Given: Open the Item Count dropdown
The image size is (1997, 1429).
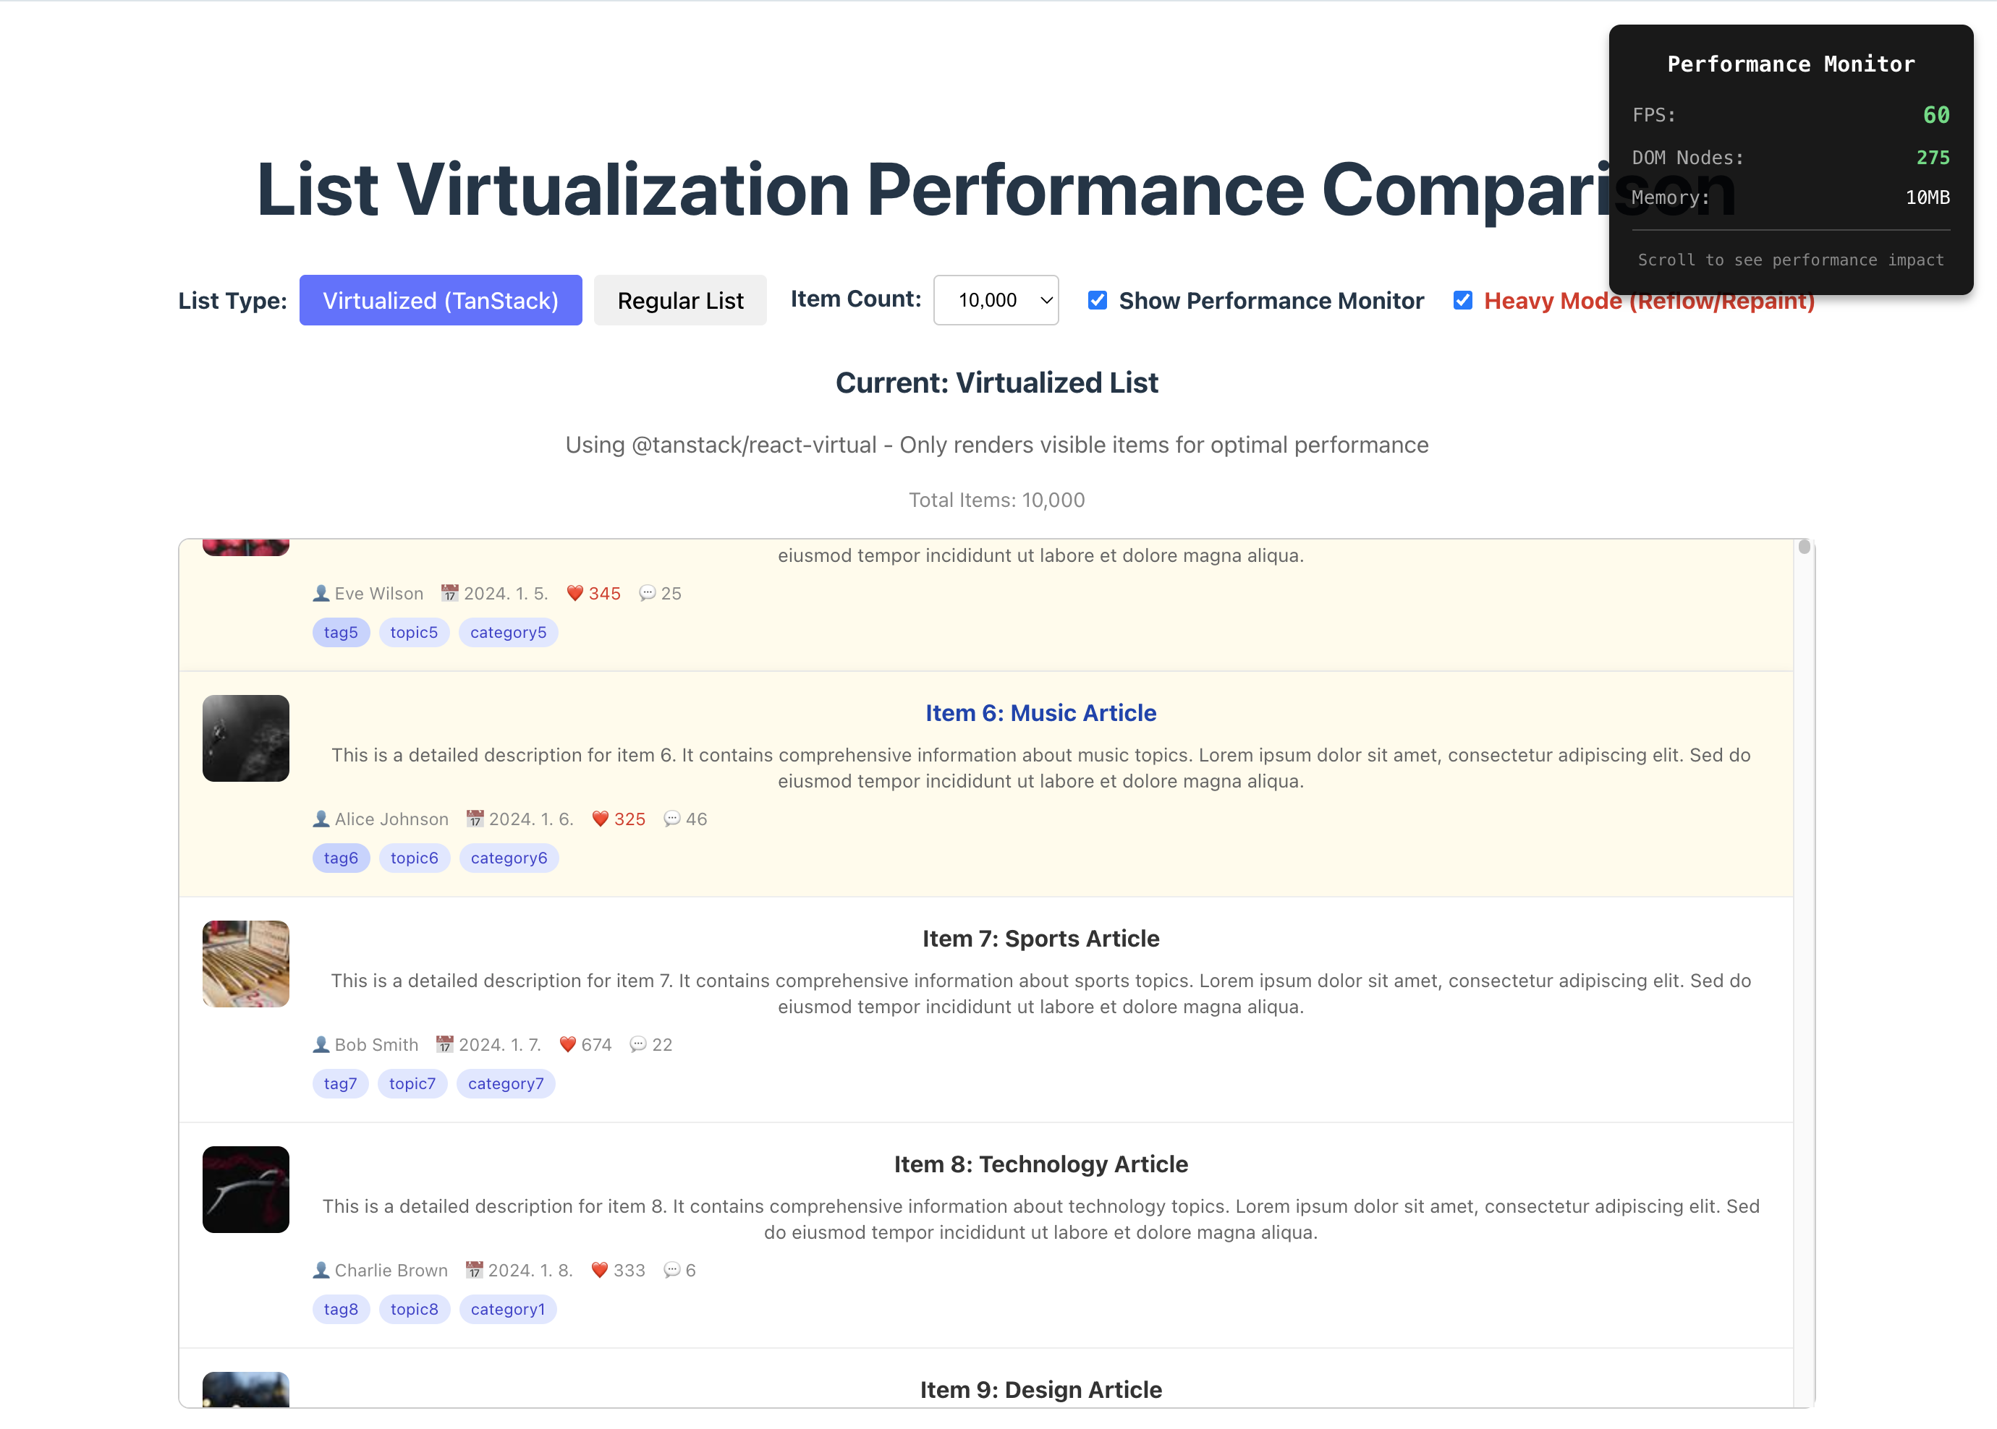Looking at the screenshot, I should 996,300.
